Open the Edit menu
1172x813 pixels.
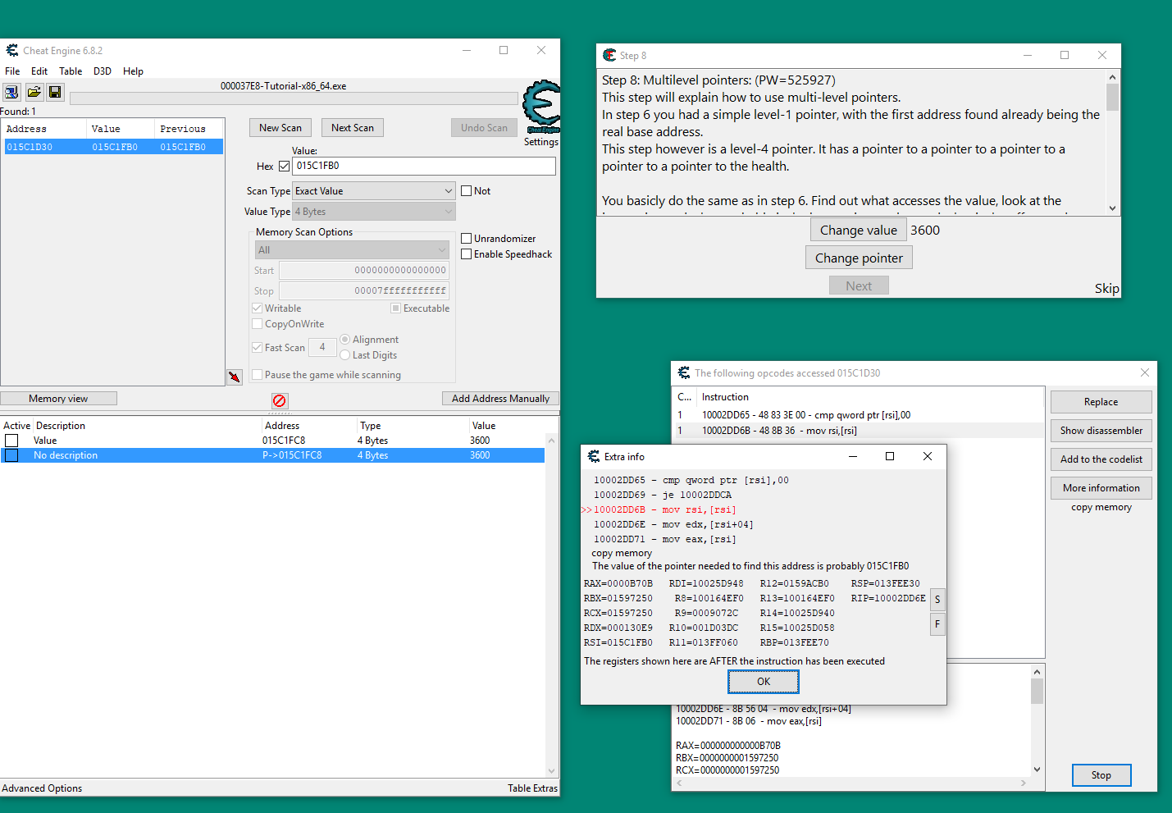[39, 71]
